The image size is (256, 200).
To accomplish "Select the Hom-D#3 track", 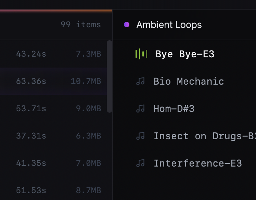I will (x=174, y=109).
